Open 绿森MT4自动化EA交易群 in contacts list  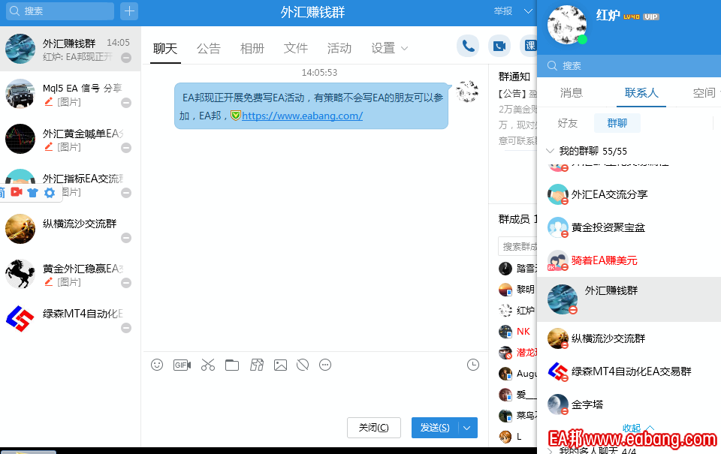[629, 371]
